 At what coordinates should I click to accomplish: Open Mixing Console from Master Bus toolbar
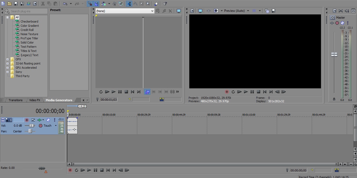[x=353, y=11]
